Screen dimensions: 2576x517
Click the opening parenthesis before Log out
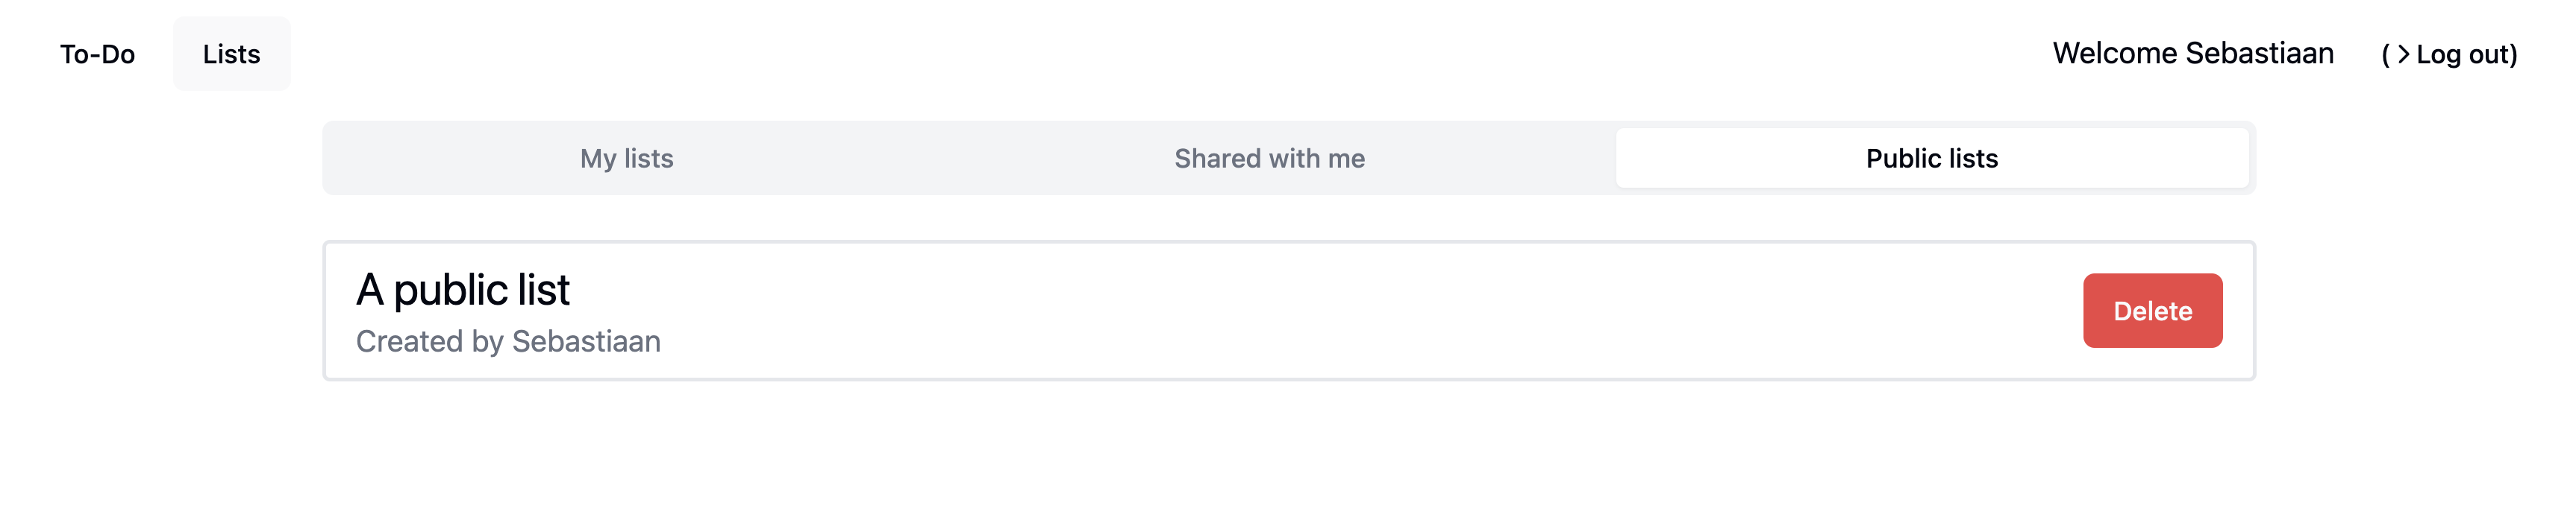[x=2385, y=55]
